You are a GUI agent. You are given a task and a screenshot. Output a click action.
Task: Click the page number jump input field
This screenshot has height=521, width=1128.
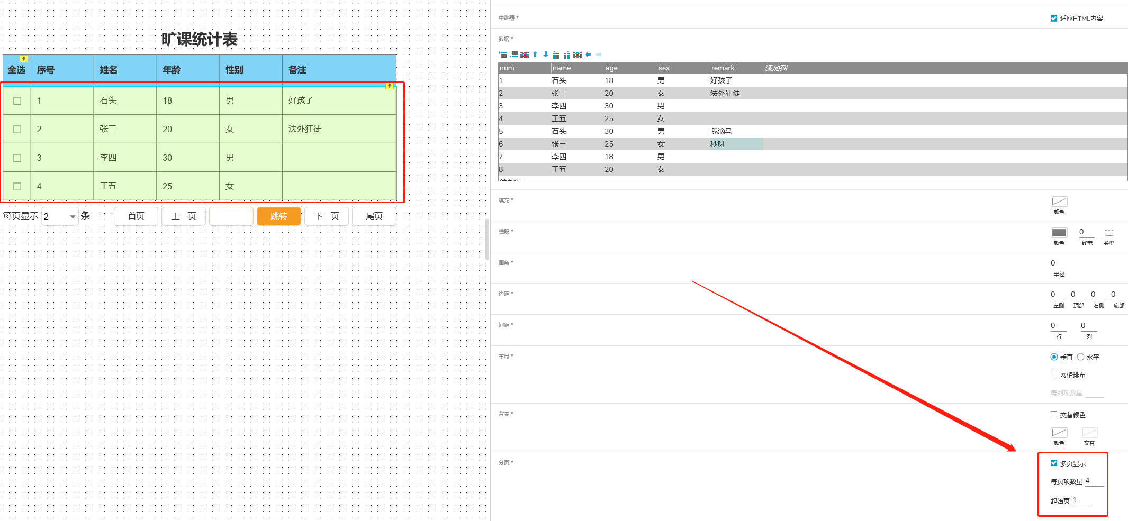pos(231,216)
